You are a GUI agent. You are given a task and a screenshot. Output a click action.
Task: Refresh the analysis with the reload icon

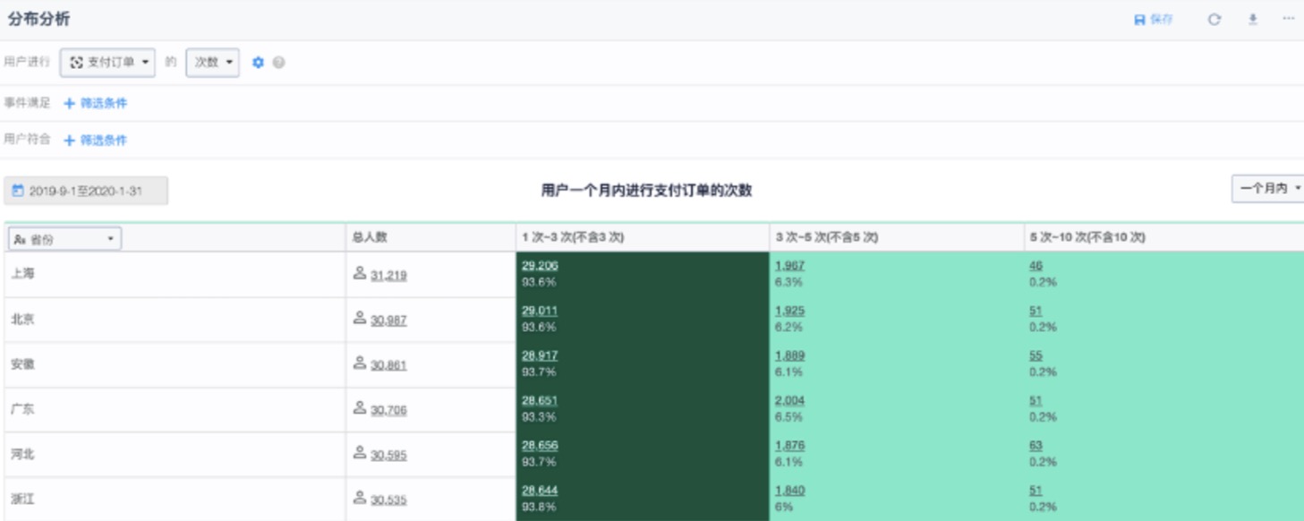point(1214,20)
